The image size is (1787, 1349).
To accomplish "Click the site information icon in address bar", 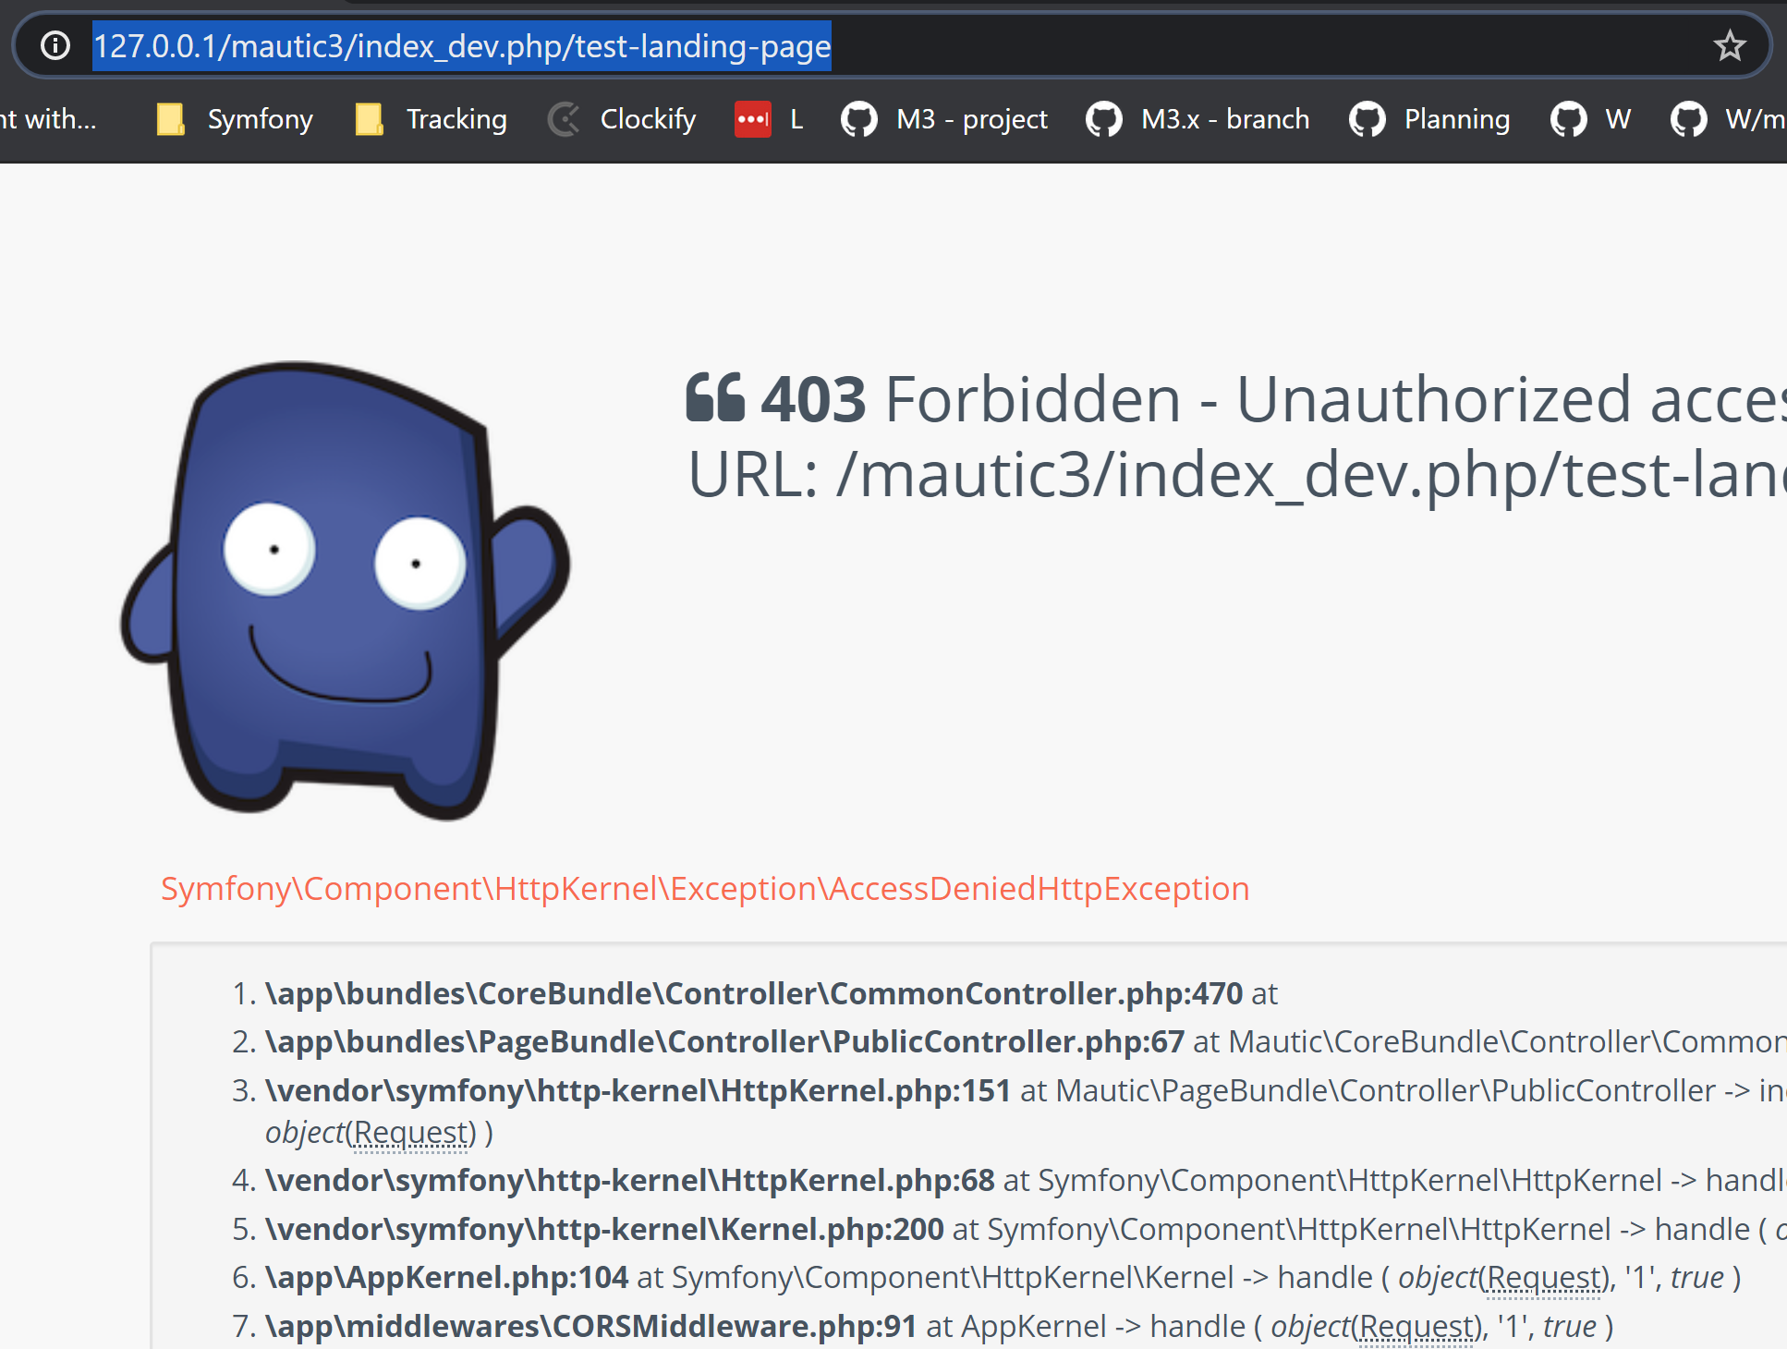I will tap(55, 44).
